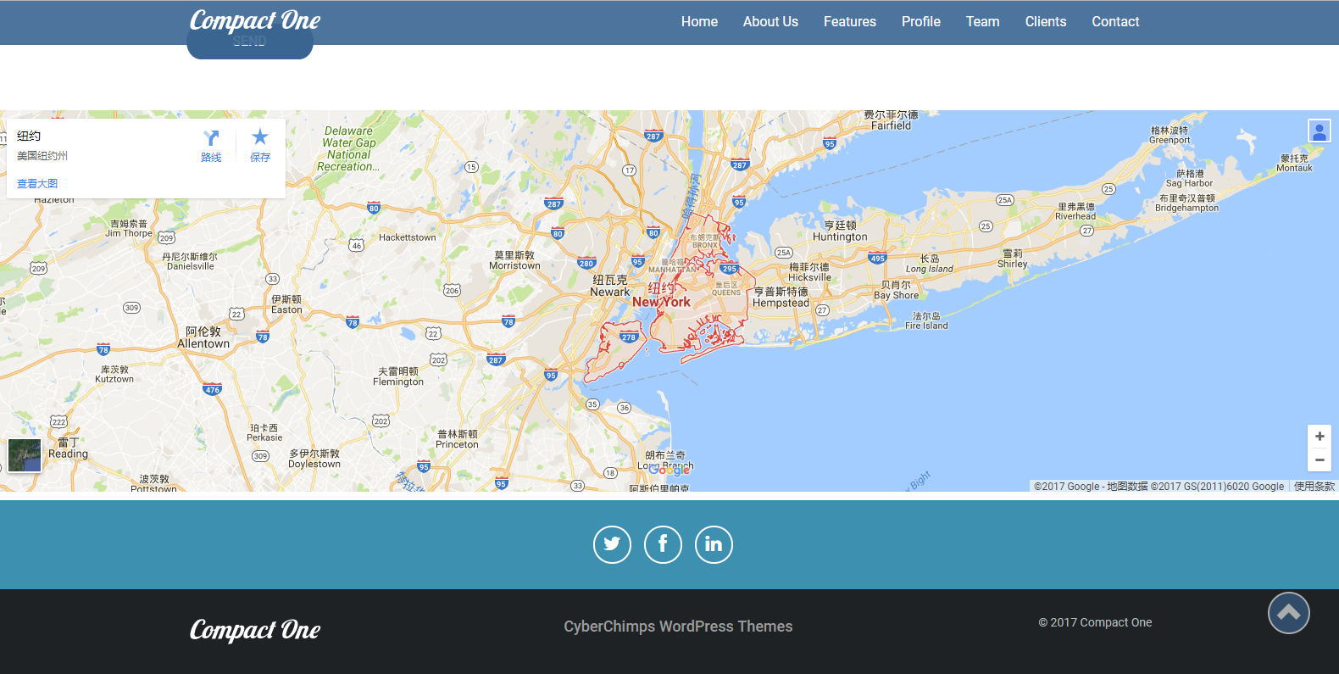Image resolution: width=1339 pixels, height=674 pixels.
Task: Zoom out the map with minus
Action: pyautogui.click(x=1319, y=460)
